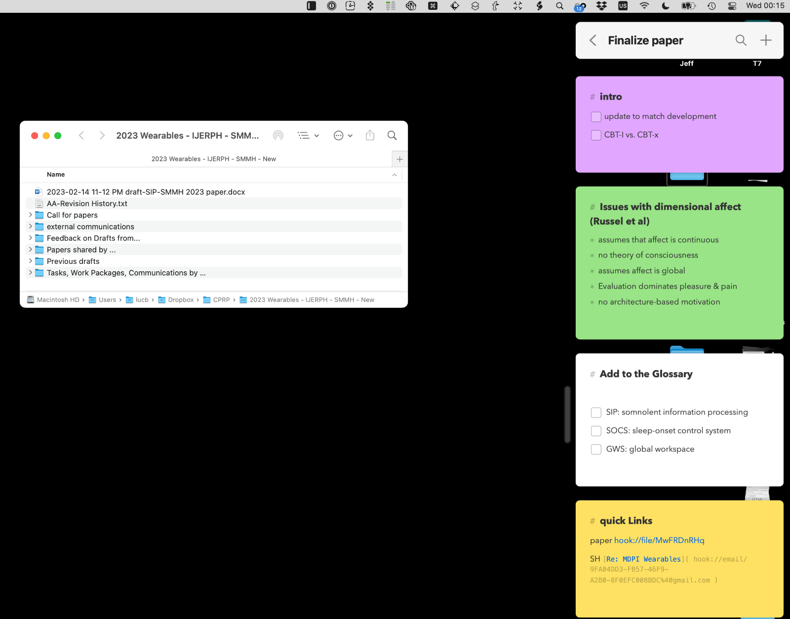Click the plus icon in Finalize paper header
The image size is (790, 619).
pos(766,40)
